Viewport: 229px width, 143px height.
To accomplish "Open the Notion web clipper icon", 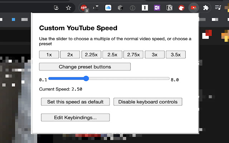I will [x=169, y=8].
